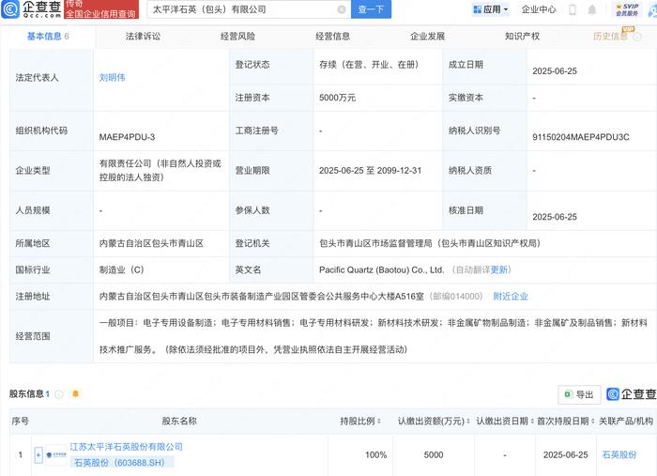
Task: Select organization code MAEP4PDU-3
Action: pos(127,137)
